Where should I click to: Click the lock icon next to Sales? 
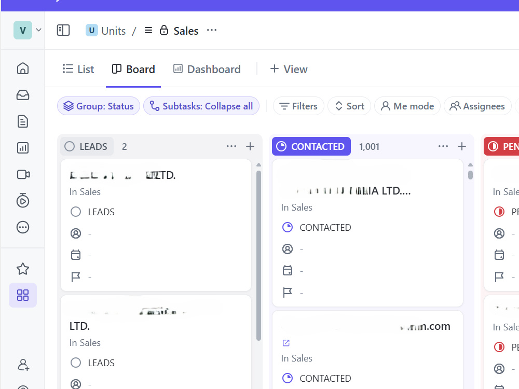[164, 30]
